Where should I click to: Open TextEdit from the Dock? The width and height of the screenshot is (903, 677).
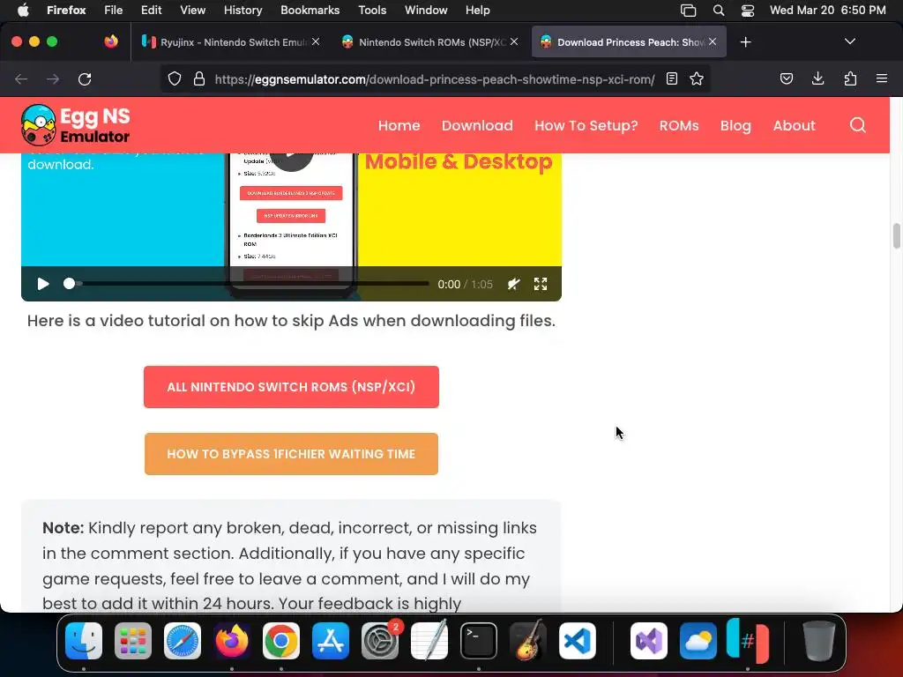429,640
